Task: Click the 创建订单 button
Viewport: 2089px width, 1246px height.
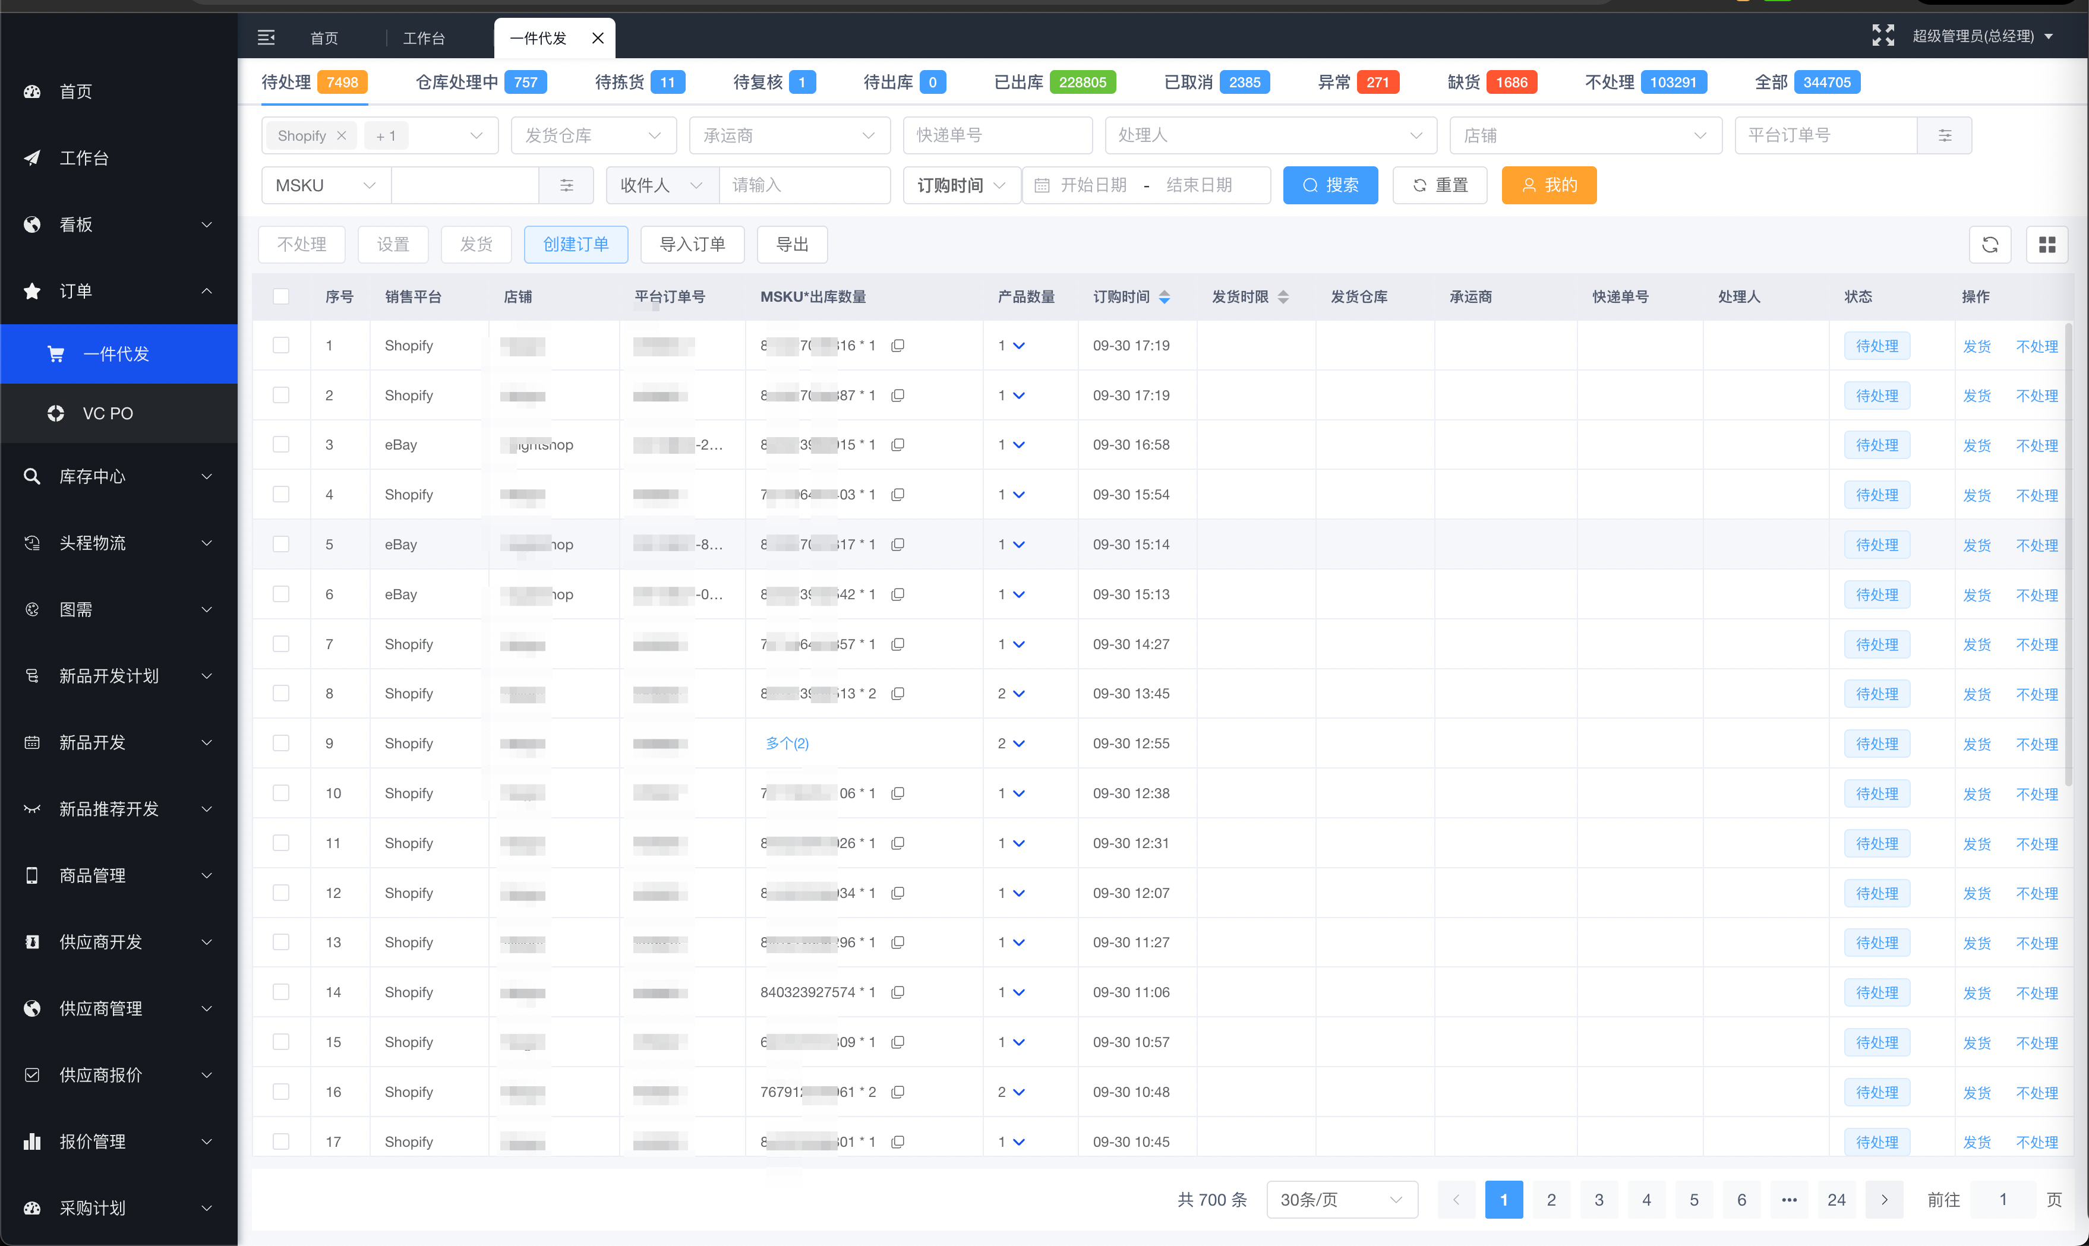Action: (x=575, y=244)
